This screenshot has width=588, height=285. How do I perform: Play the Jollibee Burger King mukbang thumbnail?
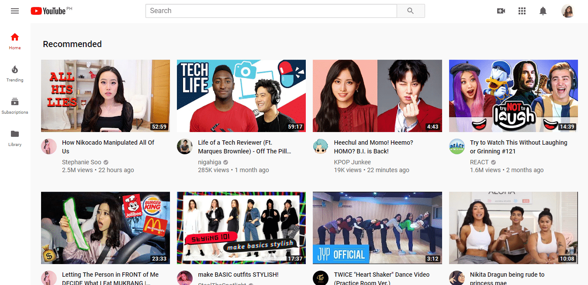(105, 228)
